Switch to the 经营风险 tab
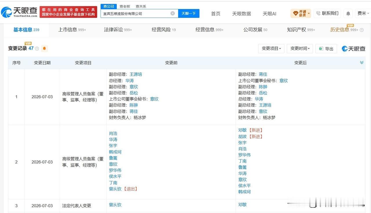 [164, 30]
